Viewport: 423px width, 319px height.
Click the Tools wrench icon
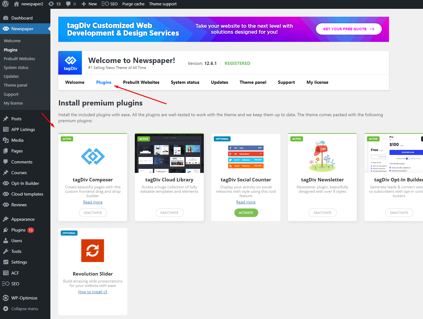pos(6,251)
